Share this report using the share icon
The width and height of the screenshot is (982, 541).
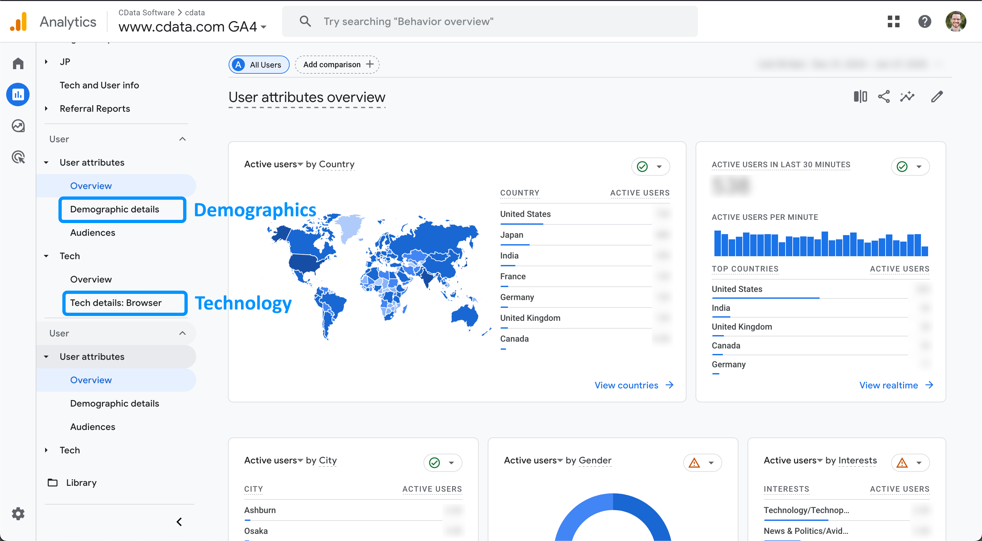coord(884,96)
